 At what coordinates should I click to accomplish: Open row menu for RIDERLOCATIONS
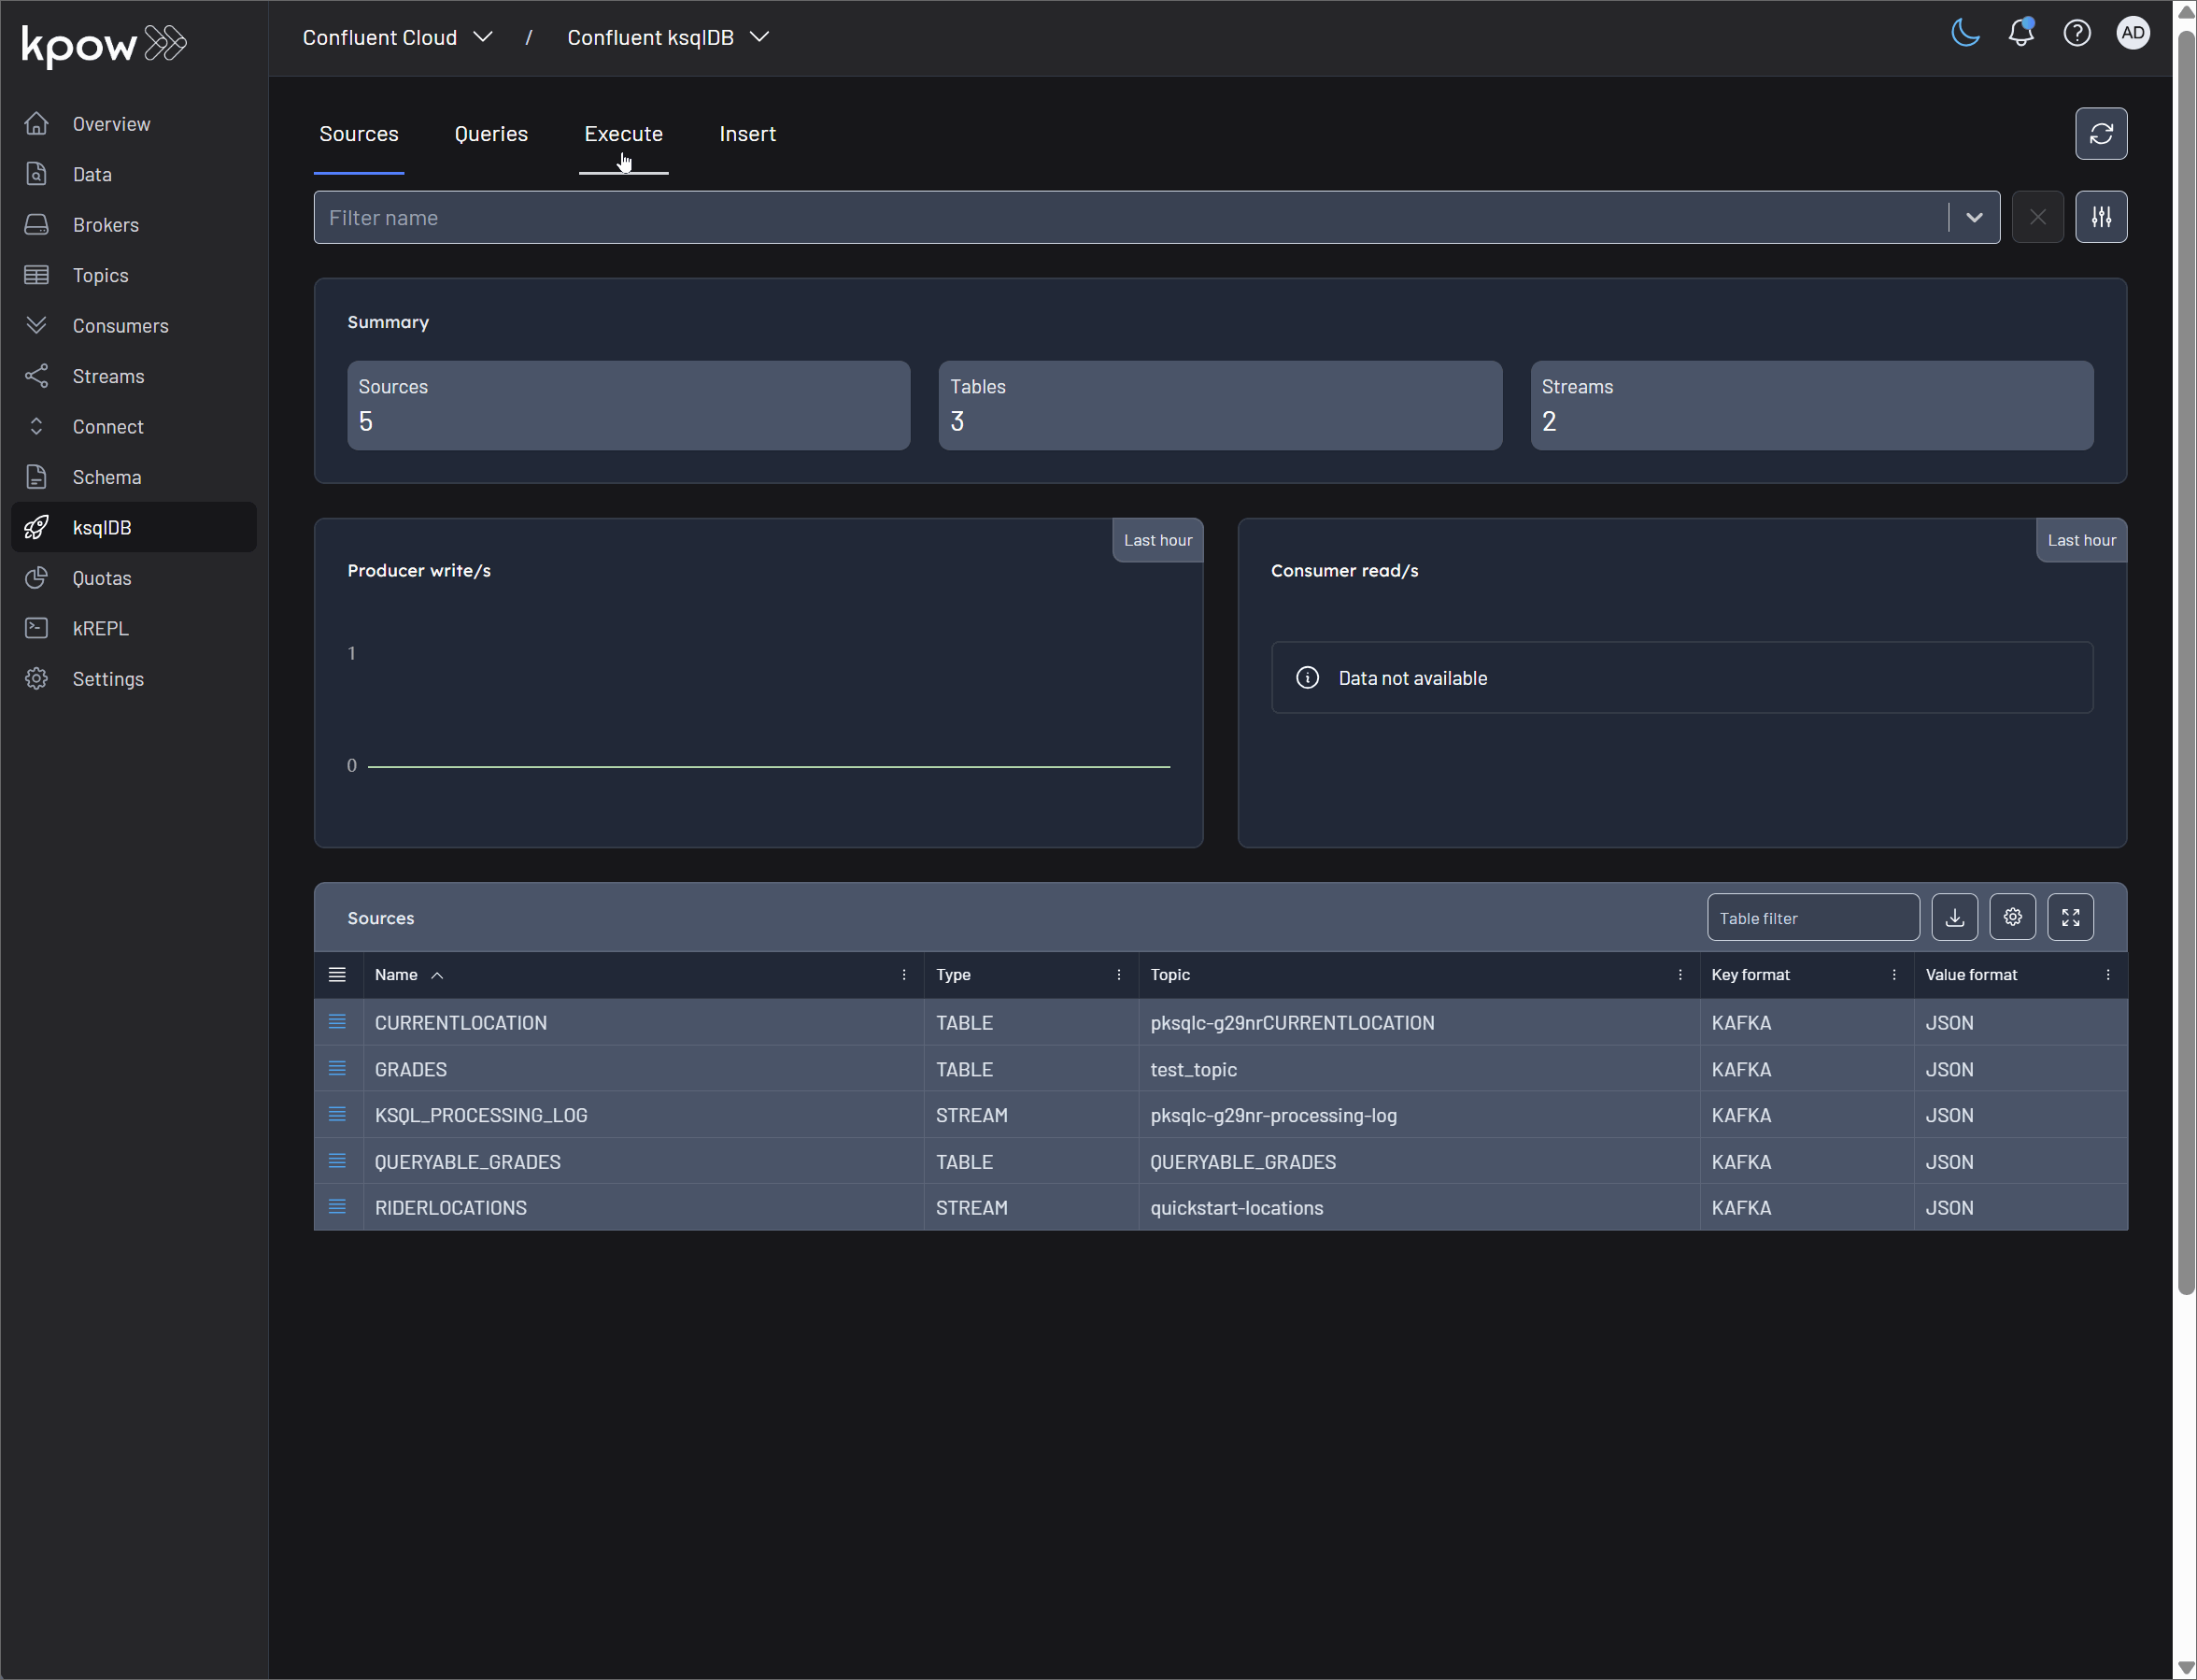tap(338, 1207)
